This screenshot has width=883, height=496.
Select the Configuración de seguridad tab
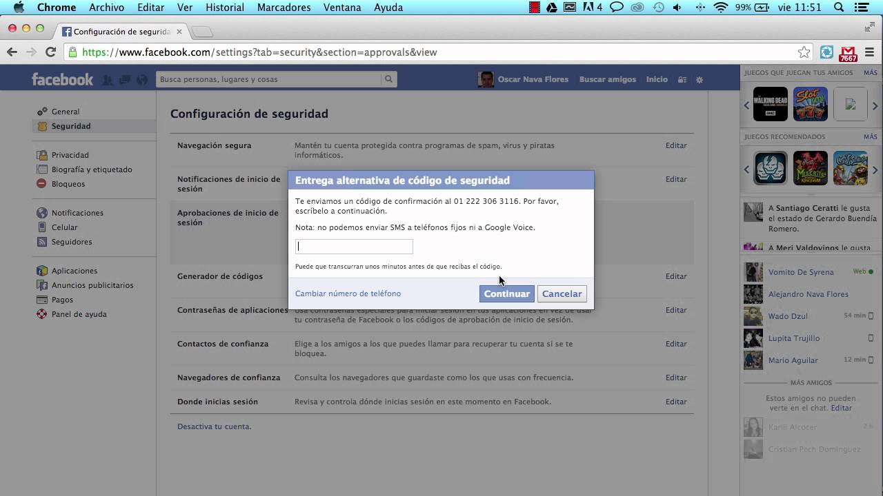tap(121, 32)
